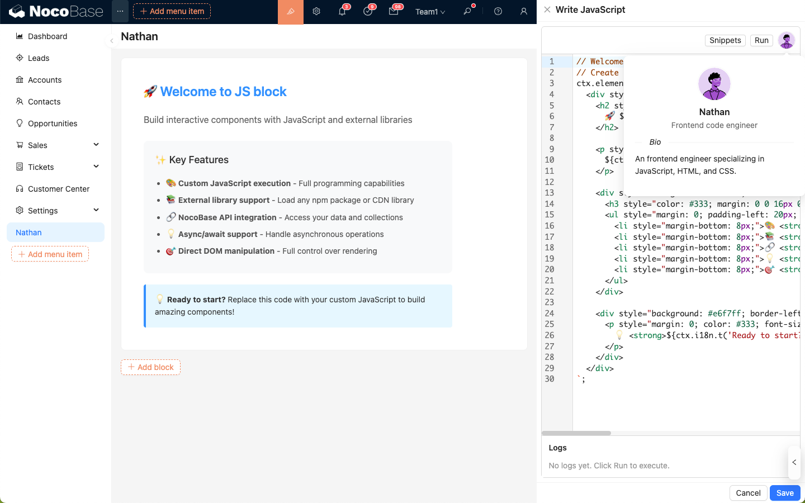
Task: Open the user profile icon in top bar
Action: [524, 12]
